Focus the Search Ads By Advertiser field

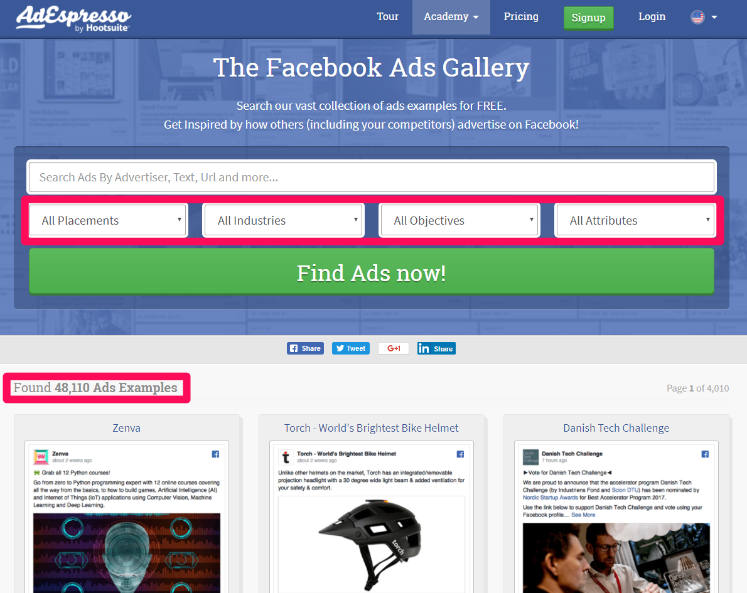pyautogui.click(x=372, y=177)
